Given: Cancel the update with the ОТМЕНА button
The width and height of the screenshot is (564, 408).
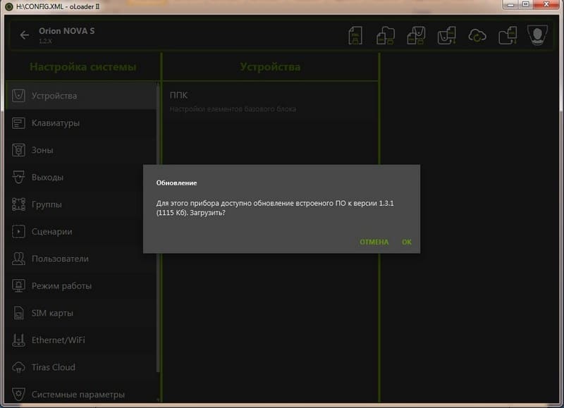Looking at the screenshot, I should click(374, 242).
